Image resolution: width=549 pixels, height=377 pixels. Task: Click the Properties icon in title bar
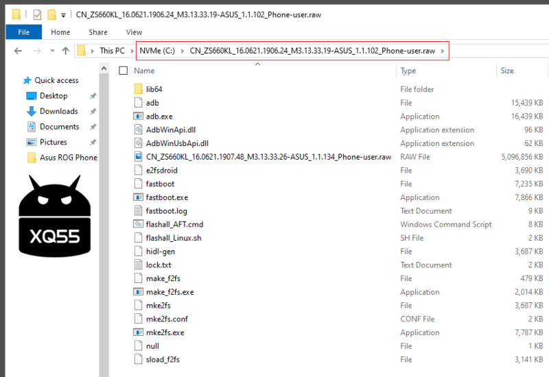37,14
